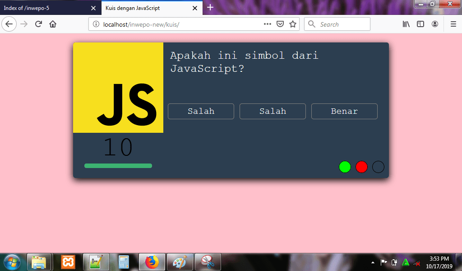This screenshot has width=462, height=271.
Task: Click the countdown number 10
Action: 118,147
